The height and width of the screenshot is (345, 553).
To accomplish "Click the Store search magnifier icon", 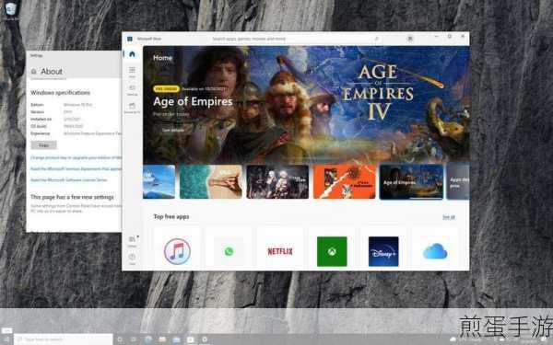I will tap(376, 39).
